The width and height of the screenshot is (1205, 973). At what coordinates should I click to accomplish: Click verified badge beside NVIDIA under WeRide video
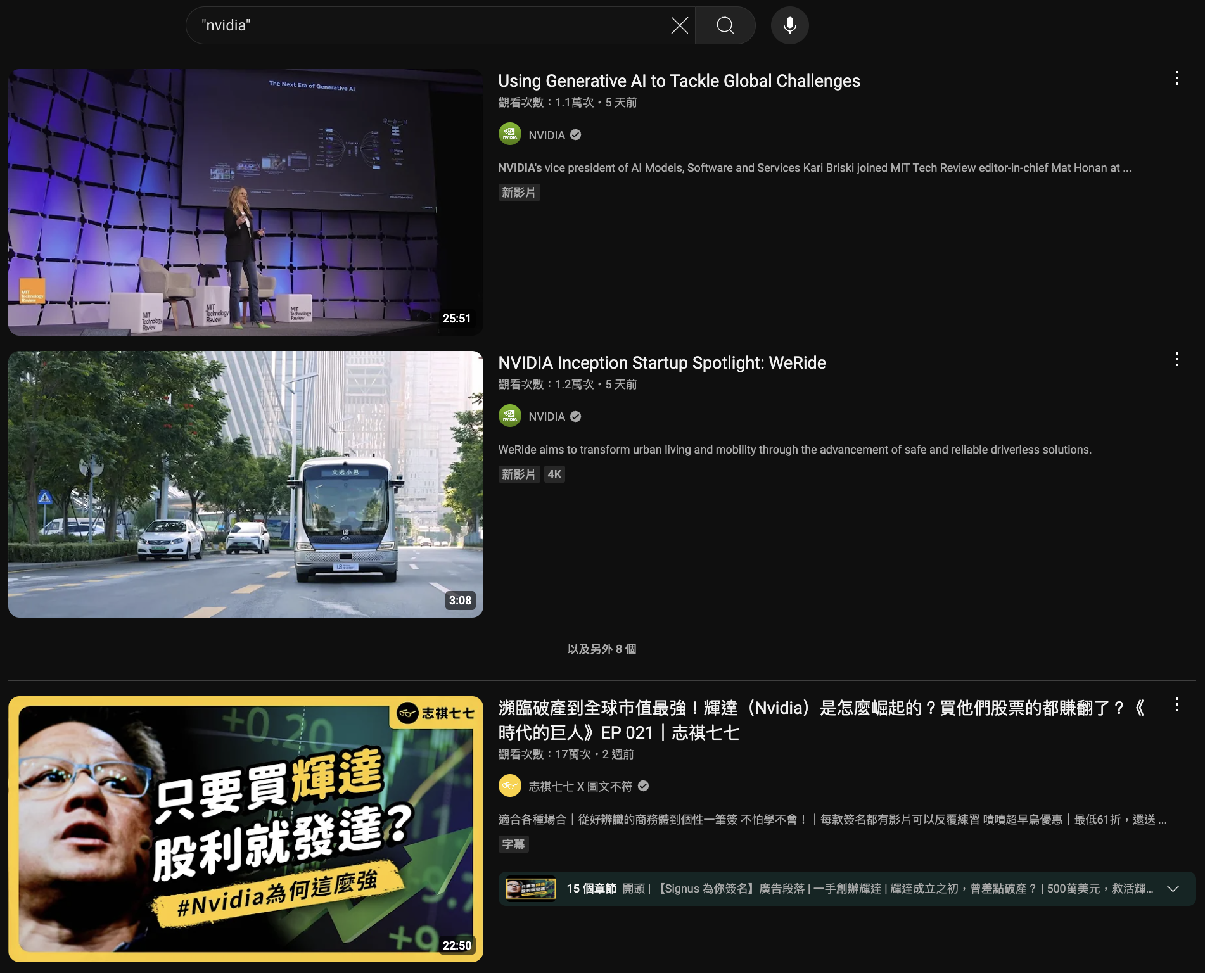point(575,417)
